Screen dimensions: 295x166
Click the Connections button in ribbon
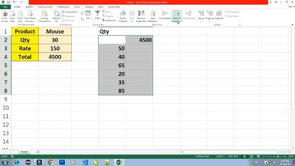[70, 12]
